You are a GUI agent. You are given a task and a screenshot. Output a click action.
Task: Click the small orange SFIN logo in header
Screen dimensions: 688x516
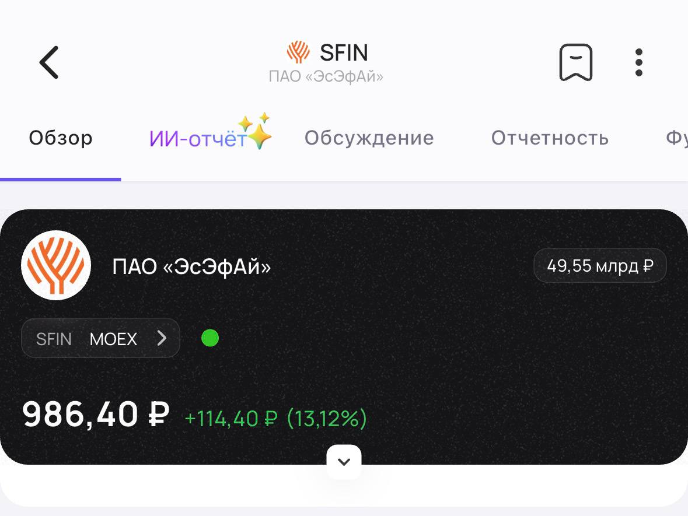click(298, 53)
